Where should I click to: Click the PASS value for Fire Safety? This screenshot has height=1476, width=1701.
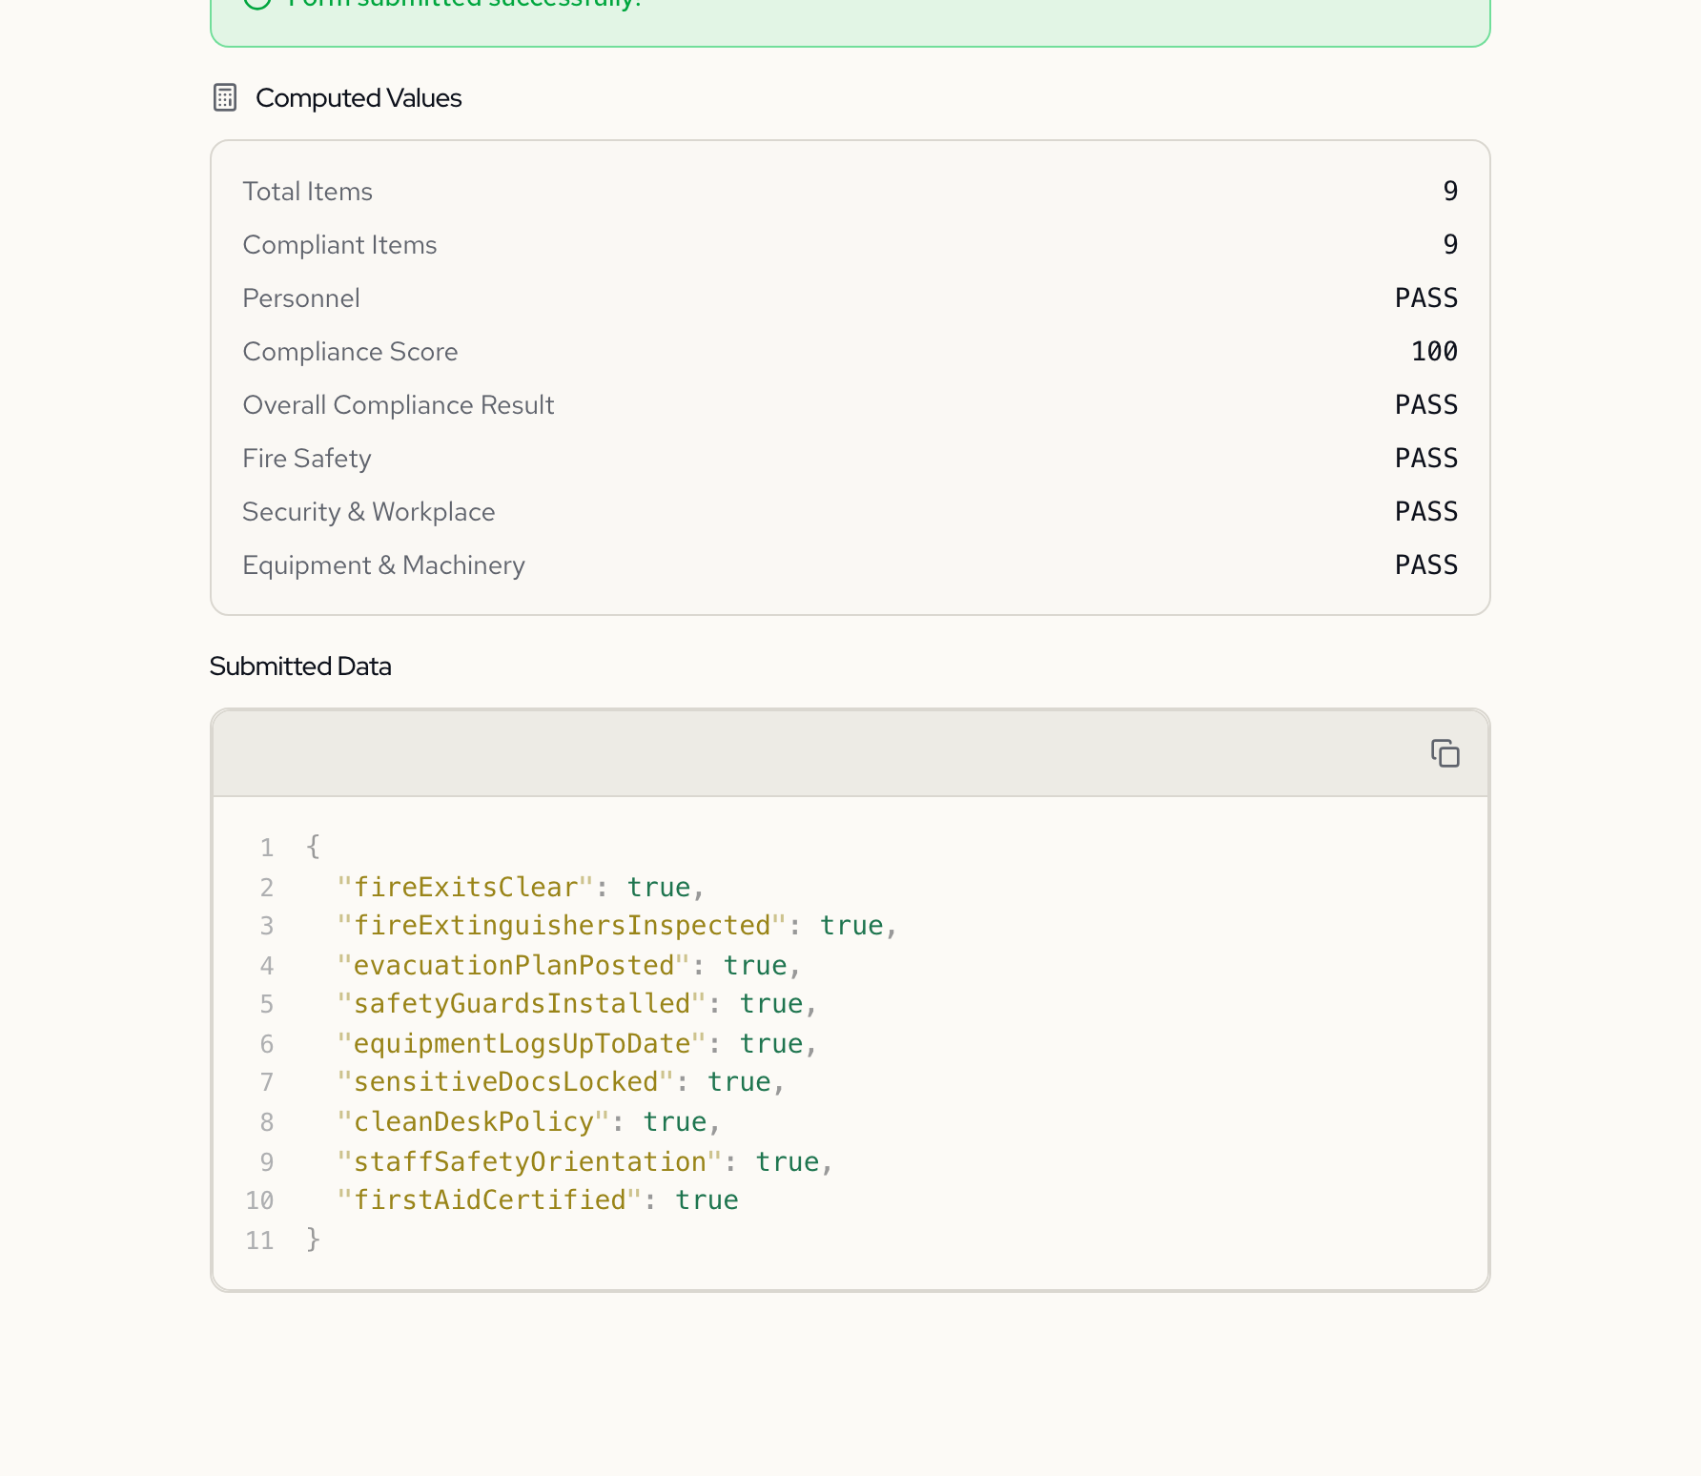1425,459
